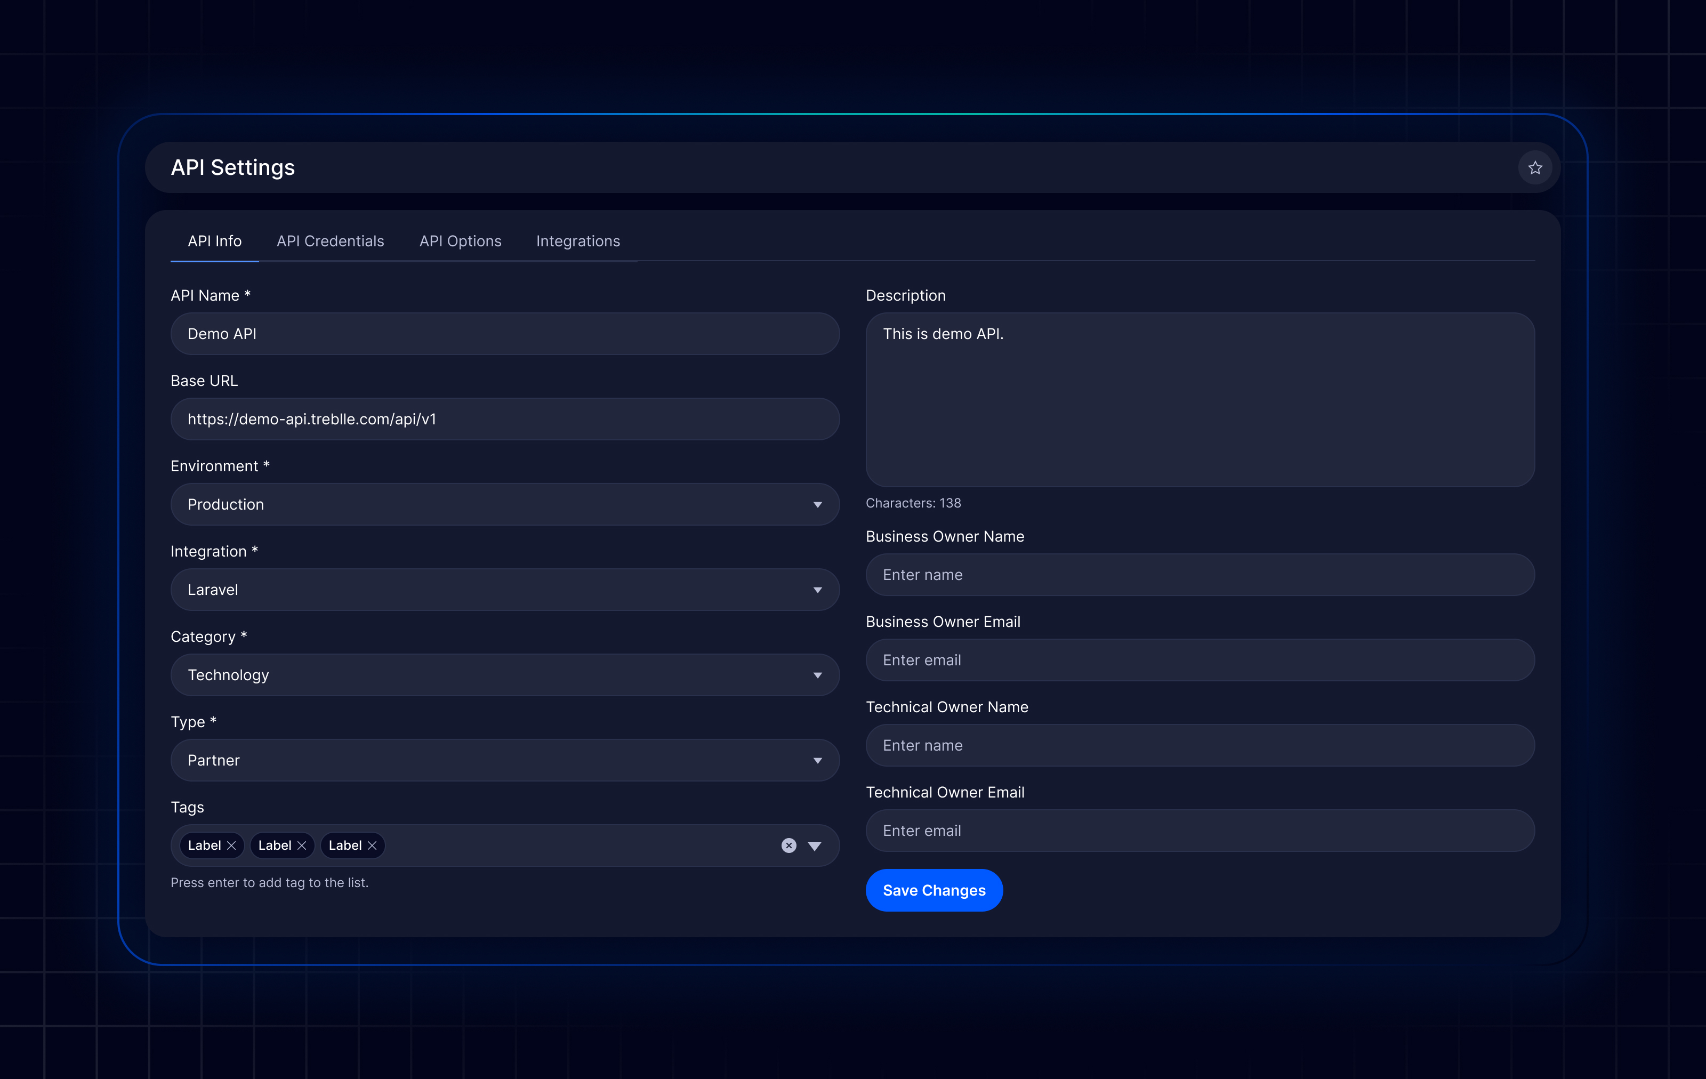The image size is (1706, 1079).
Task: Open the Type dropdown showing Partner
Action: point(504,760)
